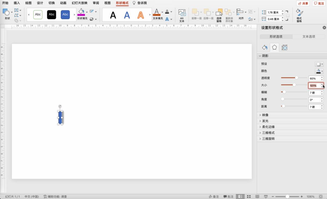The width and height of the screenshot is (327, 199).
Task: Open the 幻灯片放映 ribbon tab
Action: (79, 3)
